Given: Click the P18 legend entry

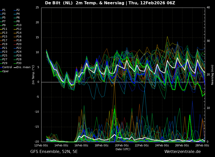Looking at the screenshot, I should (x=19, y=41).
